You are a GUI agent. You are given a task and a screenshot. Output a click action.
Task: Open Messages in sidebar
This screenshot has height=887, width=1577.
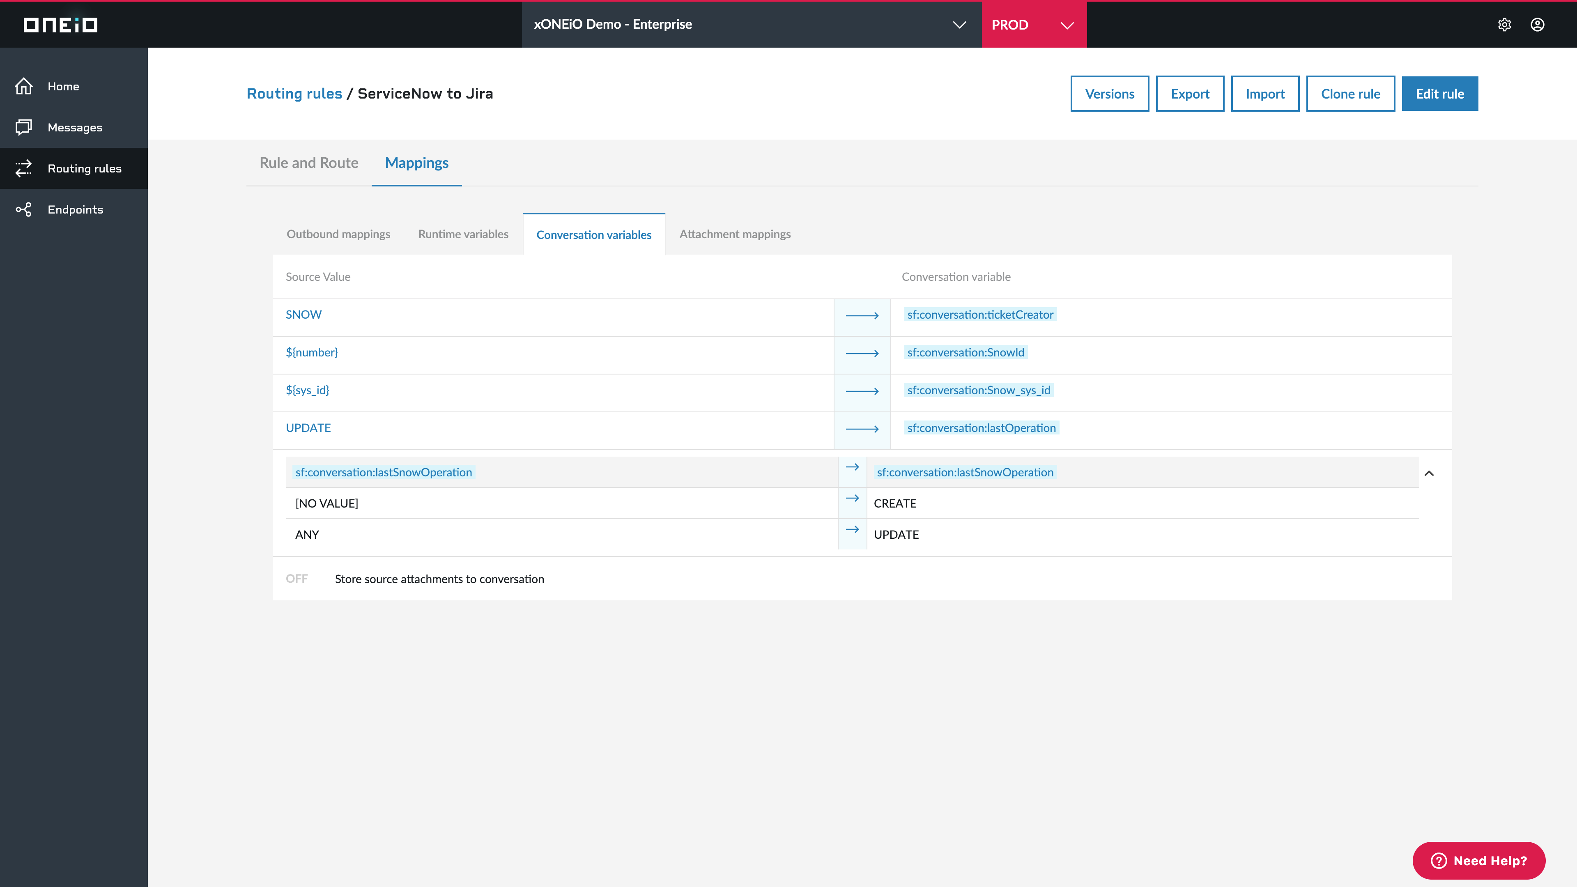(x=74, y=127)
